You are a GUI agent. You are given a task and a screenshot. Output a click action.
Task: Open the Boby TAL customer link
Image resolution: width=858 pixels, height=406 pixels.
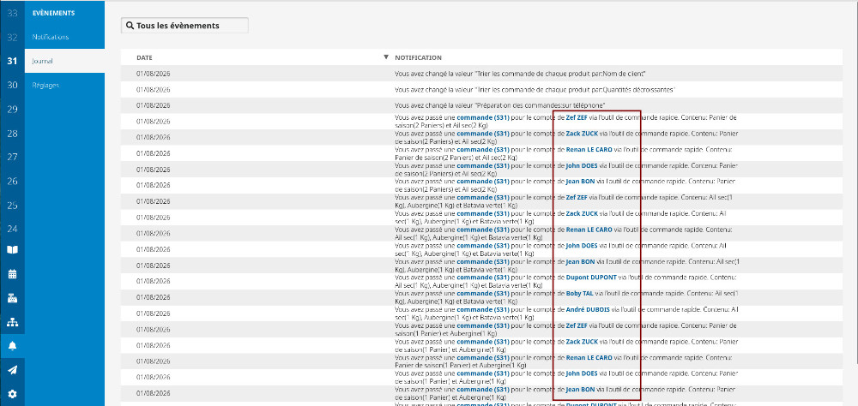pos(579,294)
